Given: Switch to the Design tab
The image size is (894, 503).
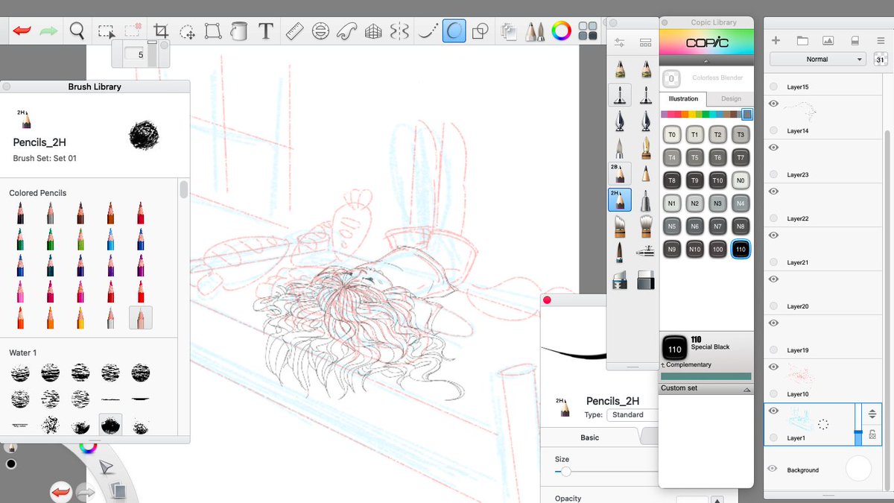Looking at the screenshot, I should [x=731, y=98].
